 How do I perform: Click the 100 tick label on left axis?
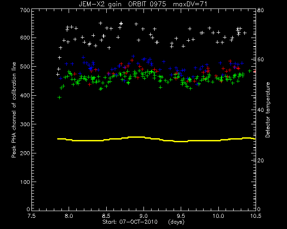(x=26, y=182)
